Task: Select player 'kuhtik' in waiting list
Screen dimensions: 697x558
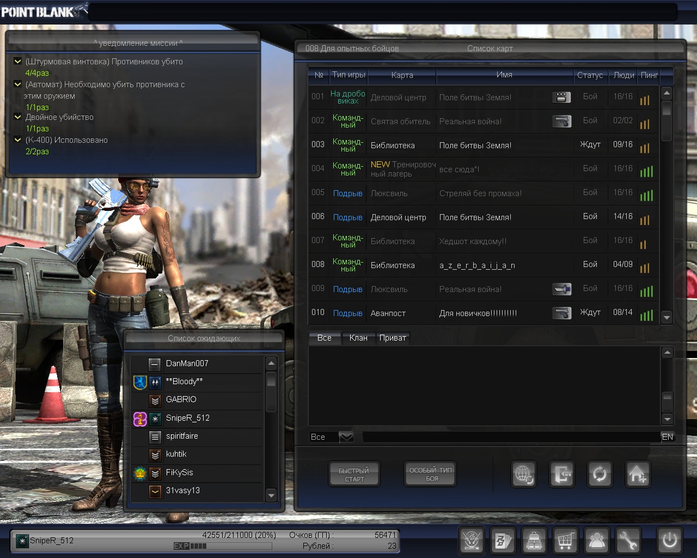Action: pos(197,454)
